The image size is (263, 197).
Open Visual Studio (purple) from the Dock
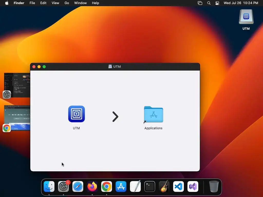(193, 186)
